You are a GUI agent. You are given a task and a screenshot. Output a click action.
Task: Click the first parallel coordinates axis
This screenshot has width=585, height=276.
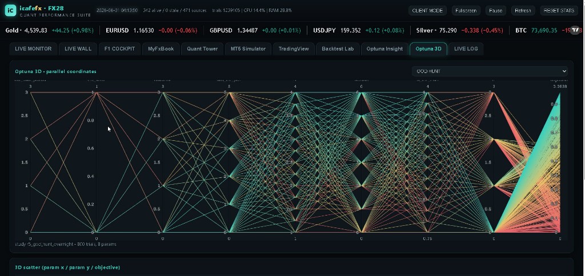coord(30,163)
